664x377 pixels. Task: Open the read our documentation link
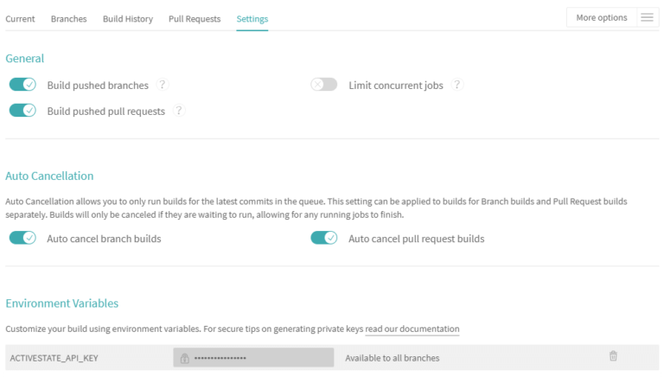point(412,329)
